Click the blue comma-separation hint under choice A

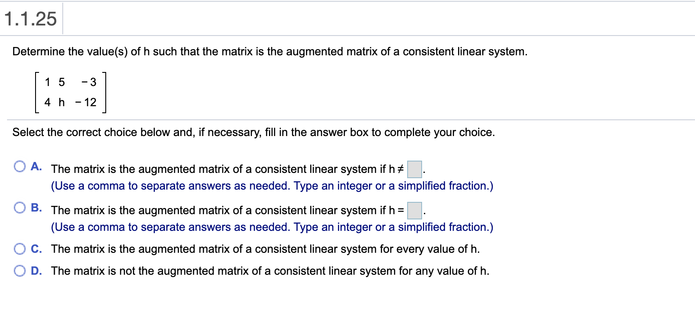[x=272, y=186]
